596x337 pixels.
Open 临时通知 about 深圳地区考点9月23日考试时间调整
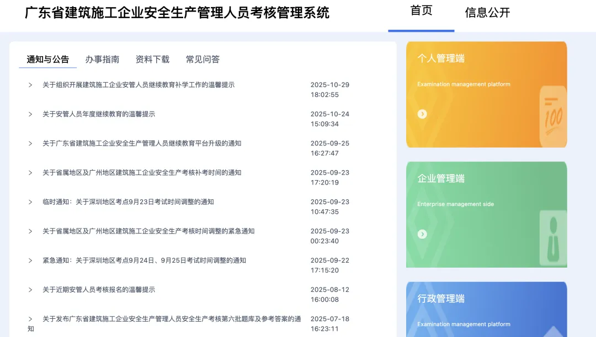click(x=128, y=202)
